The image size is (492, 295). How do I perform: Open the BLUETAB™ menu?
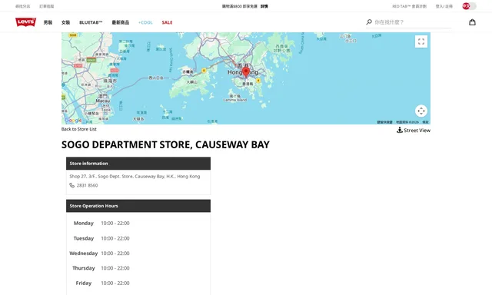pos(91,22)
